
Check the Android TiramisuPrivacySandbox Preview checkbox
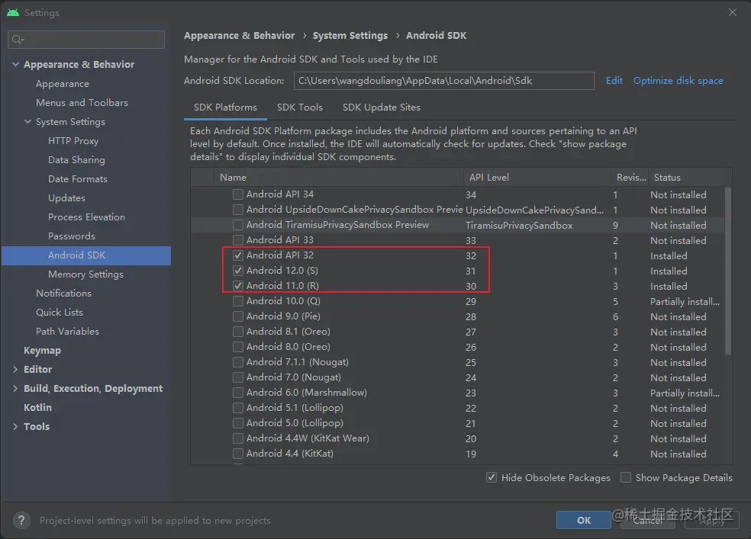[237, 225]
